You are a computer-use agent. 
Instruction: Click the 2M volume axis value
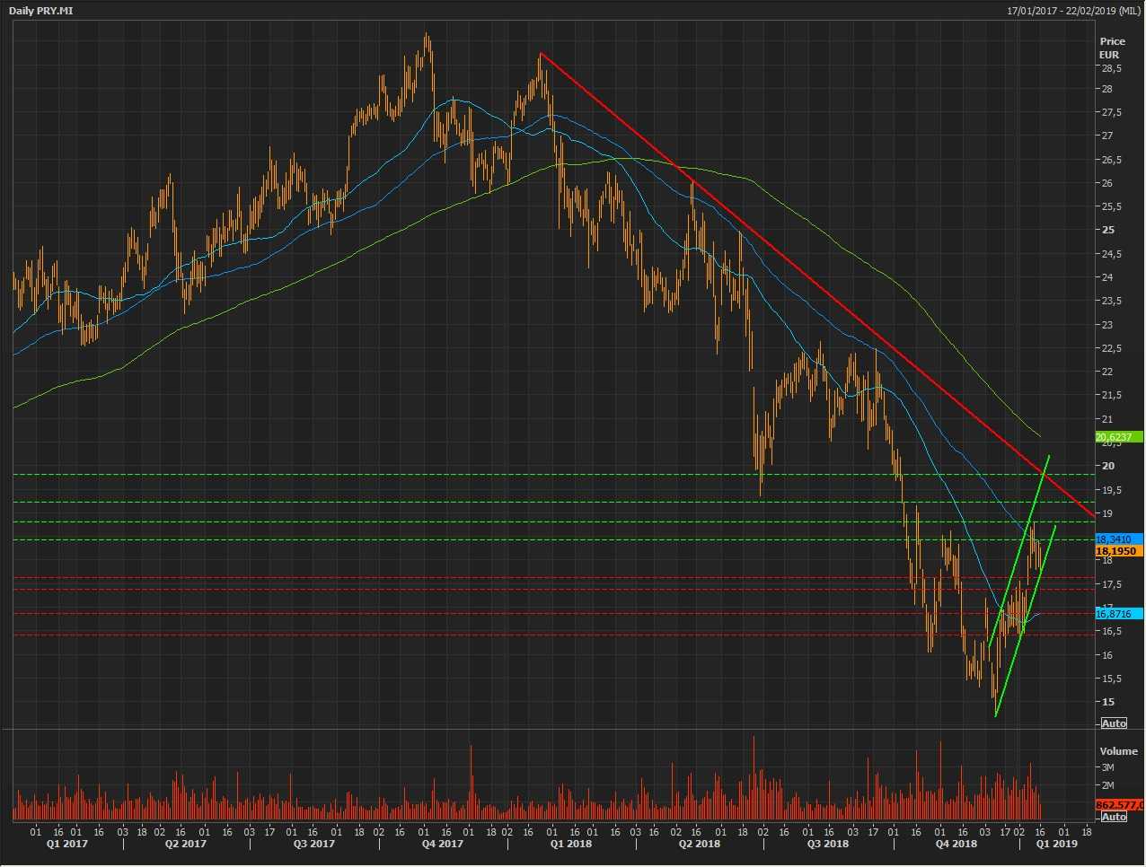[1107, 785]
